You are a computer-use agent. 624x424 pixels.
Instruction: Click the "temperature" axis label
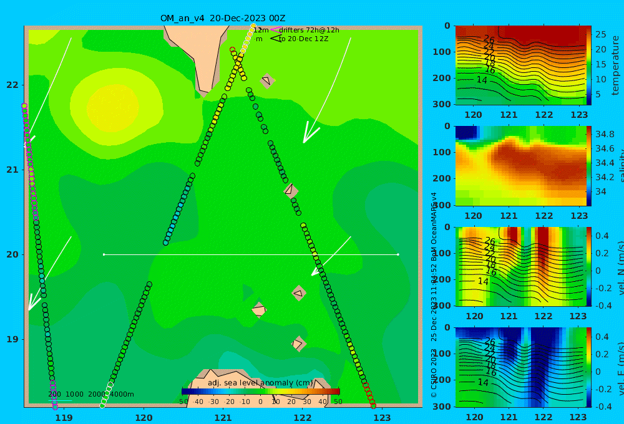point(616,65)
